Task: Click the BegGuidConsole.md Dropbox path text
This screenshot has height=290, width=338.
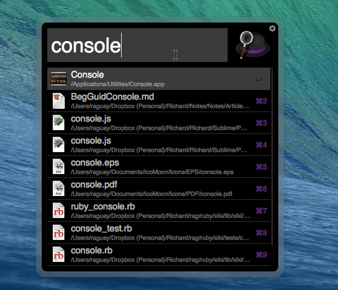Action: point(160,106)
